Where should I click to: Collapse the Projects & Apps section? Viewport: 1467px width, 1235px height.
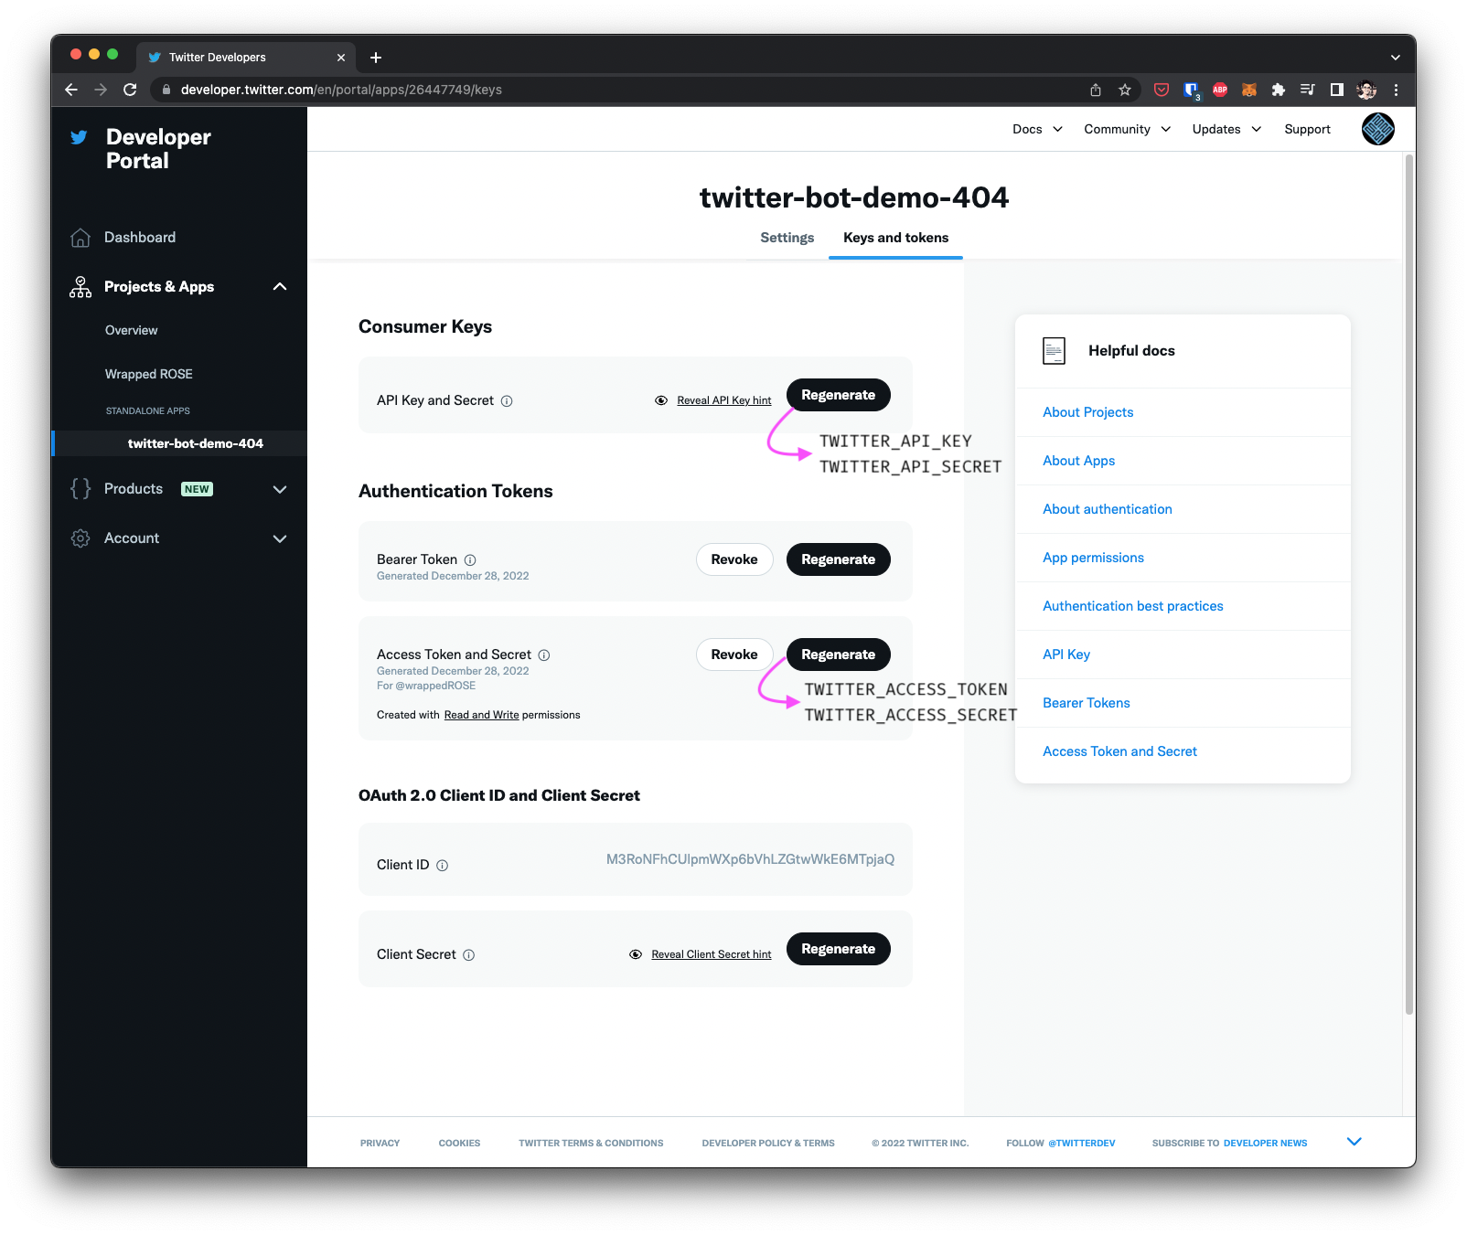[x=281, y=286]
